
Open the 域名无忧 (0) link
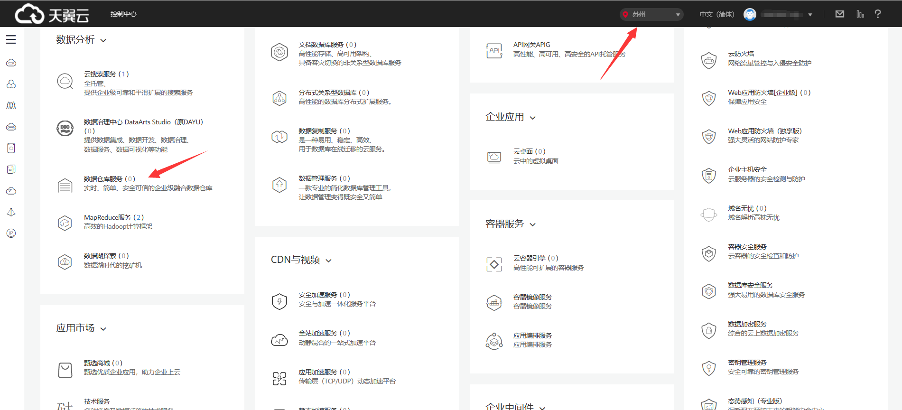[x=747, y=208]
